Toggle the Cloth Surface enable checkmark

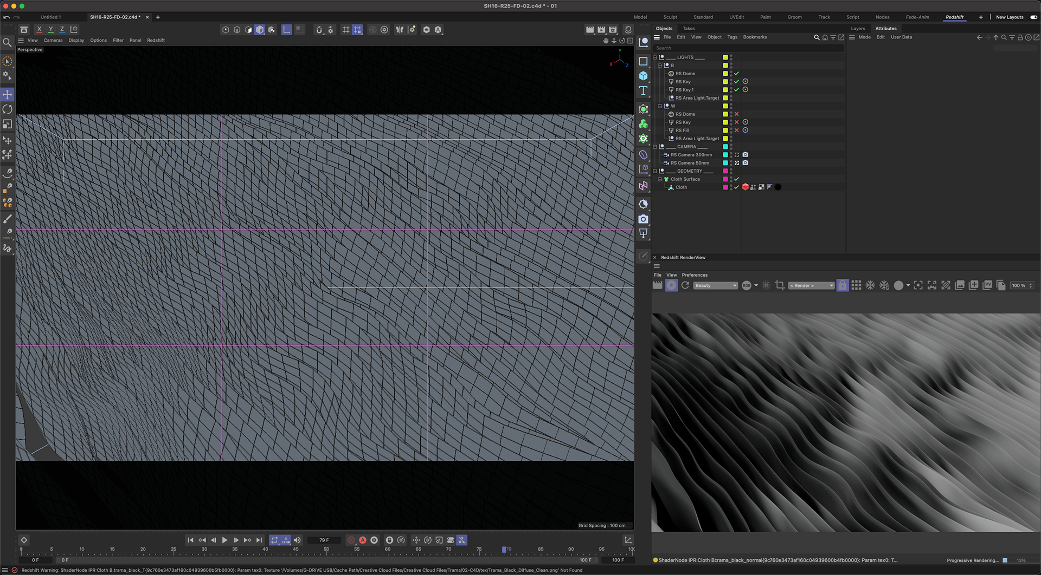coord(736,179)
